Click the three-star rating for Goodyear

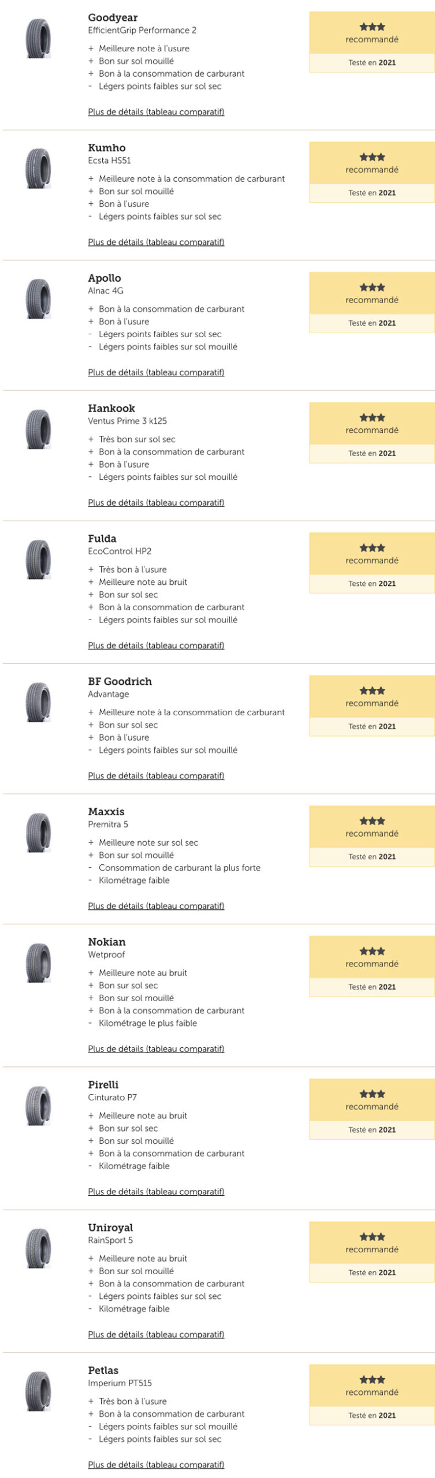click(372, 27)
